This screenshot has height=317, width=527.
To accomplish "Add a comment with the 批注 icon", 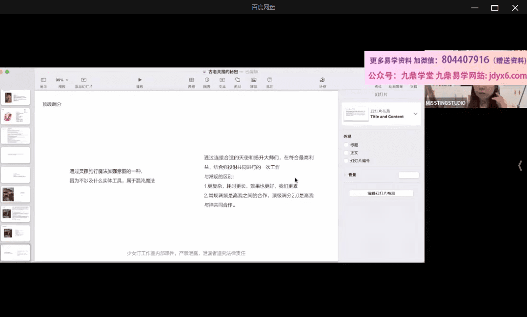I will pos(269,80).
